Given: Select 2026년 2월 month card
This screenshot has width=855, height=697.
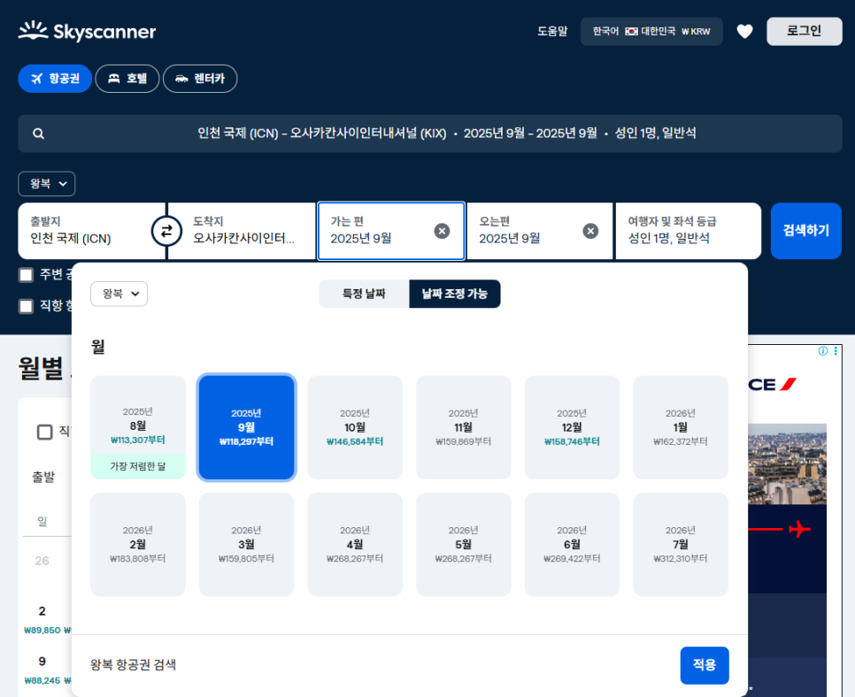Looking at the screenshot, I should click(138, 544).
